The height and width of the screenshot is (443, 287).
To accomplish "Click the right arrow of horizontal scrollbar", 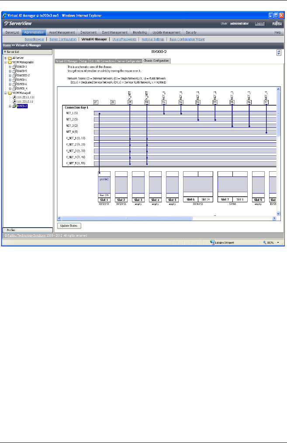I will point(274,218).
